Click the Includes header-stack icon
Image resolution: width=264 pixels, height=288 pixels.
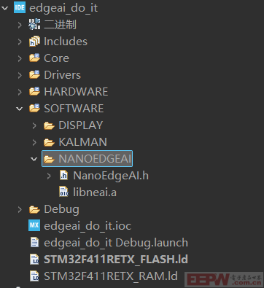[34, 41]
